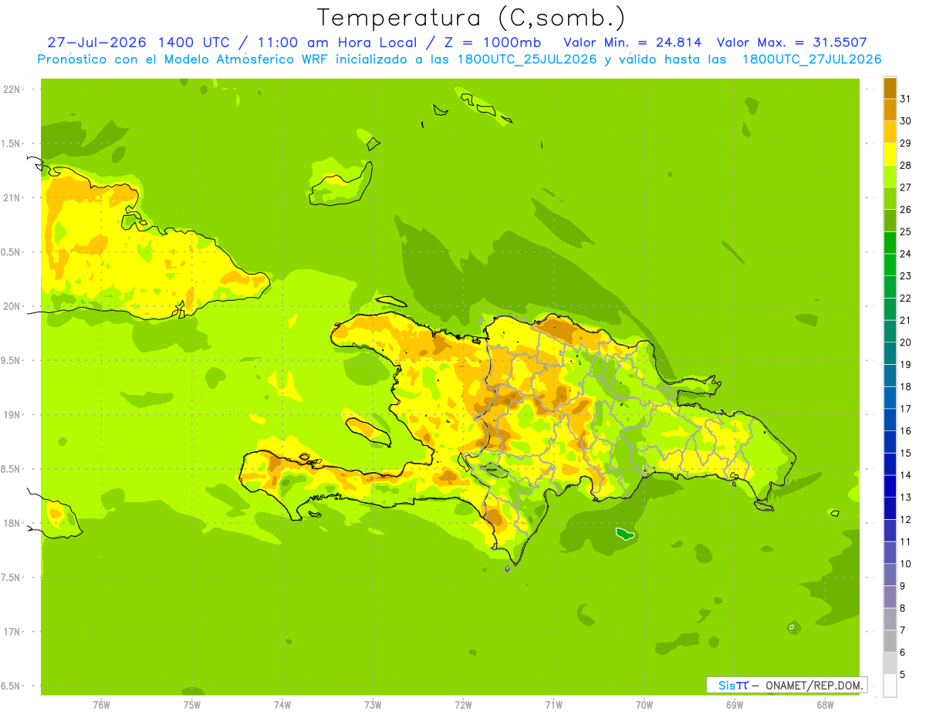Click the "5" color scale label
The image size is (926, 715).
coord(903,675)
